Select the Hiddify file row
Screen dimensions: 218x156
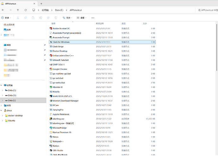(x=102, y=92)
